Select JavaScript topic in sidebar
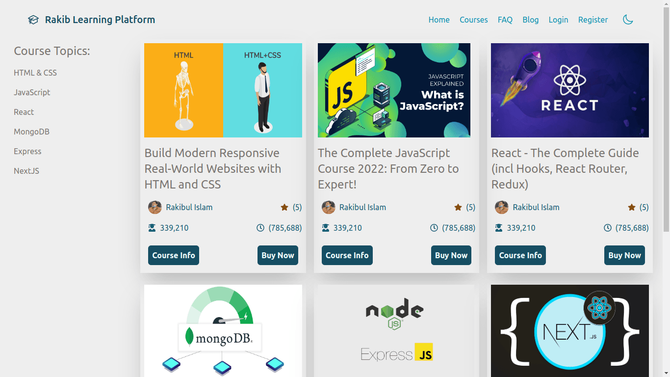 (32, 92)
